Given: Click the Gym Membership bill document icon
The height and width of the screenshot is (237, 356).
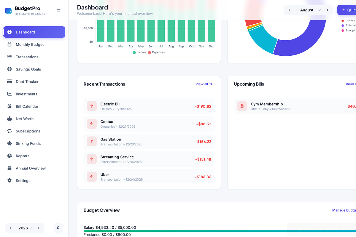Looking at the screenshot, I should 242,106.
